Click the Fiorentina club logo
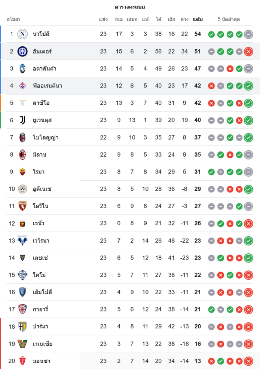The height and width of the screenshot is (374, 260). (x=22, y=86)
